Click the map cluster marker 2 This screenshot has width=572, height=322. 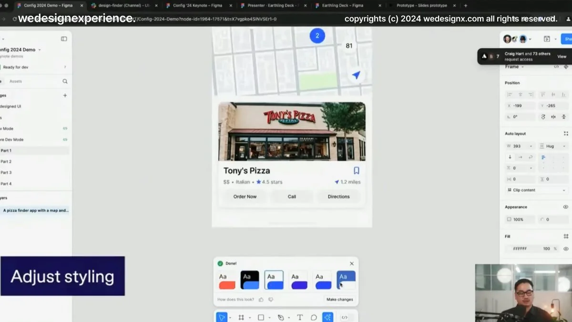point(317,35)
